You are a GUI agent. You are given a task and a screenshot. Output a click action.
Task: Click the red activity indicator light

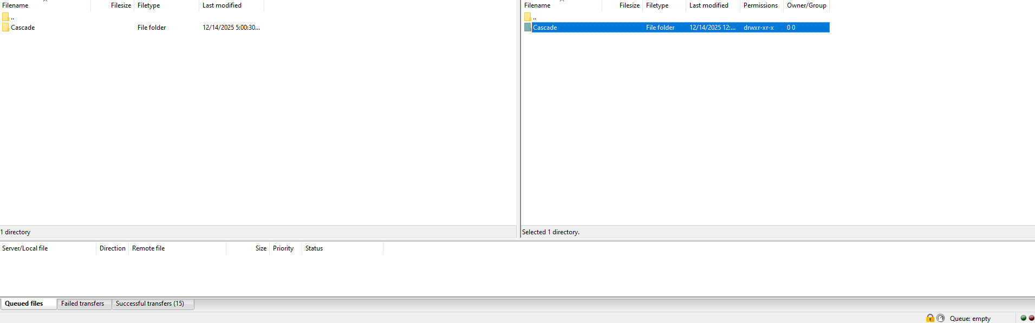coord(1031,318)
